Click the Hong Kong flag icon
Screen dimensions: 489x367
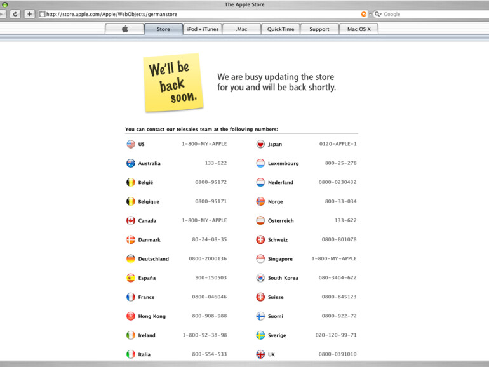click(x=131, y=316)
